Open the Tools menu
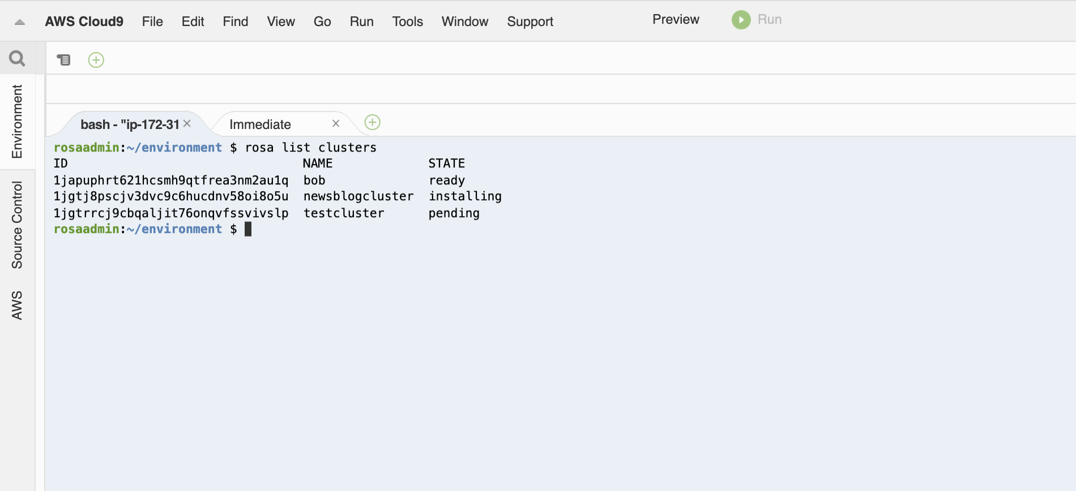Screen dimensions: 1076x491 [407, 21]
